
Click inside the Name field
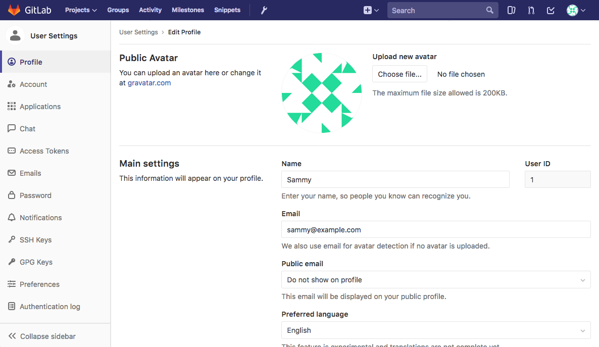click(x=395, y=179)
